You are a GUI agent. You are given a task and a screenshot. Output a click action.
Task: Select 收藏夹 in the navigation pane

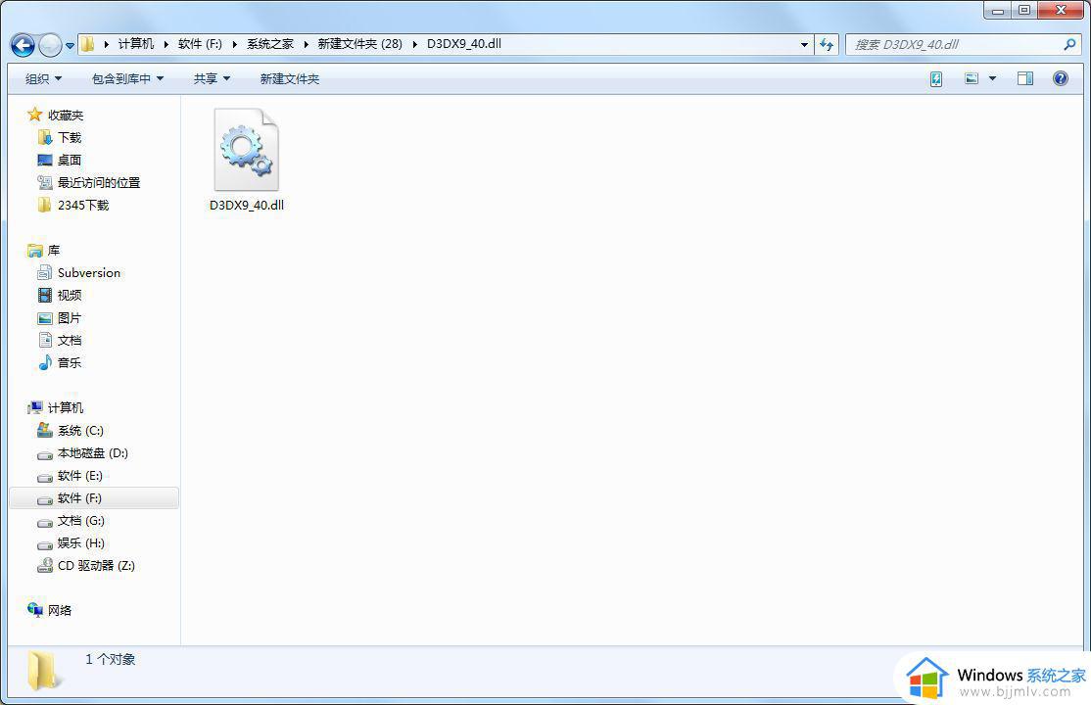tap(66, 115)
